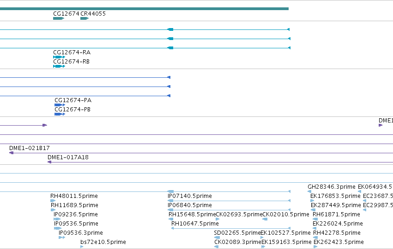Click the GH28346.3prime label
This screenshot has width=393, height=249.
point(332,187)
